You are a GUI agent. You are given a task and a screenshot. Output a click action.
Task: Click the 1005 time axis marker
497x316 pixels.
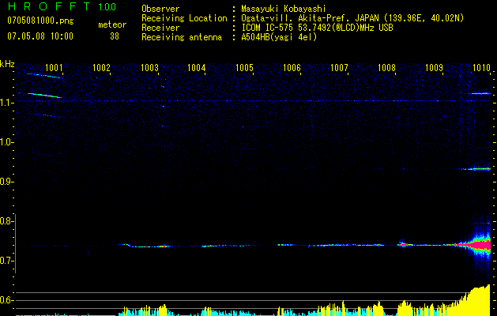(x=244, y=68)
